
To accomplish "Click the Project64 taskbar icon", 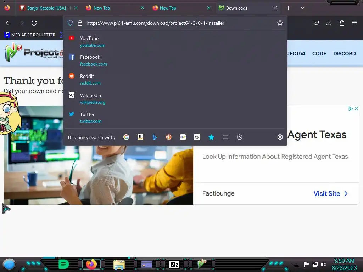I will 202,264.
